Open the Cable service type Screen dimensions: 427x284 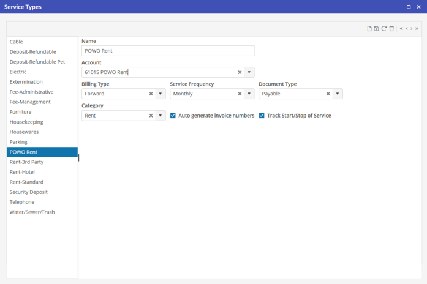point(17,42)
